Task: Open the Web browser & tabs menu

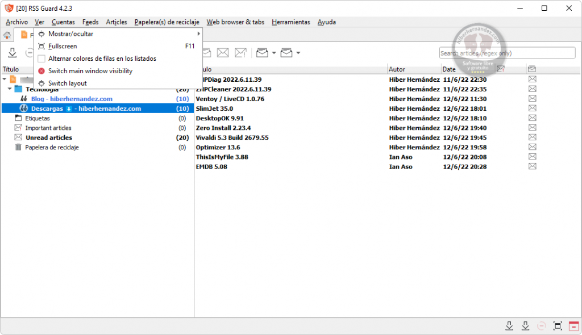Action: pyautogui.click(x=235, y=22)
